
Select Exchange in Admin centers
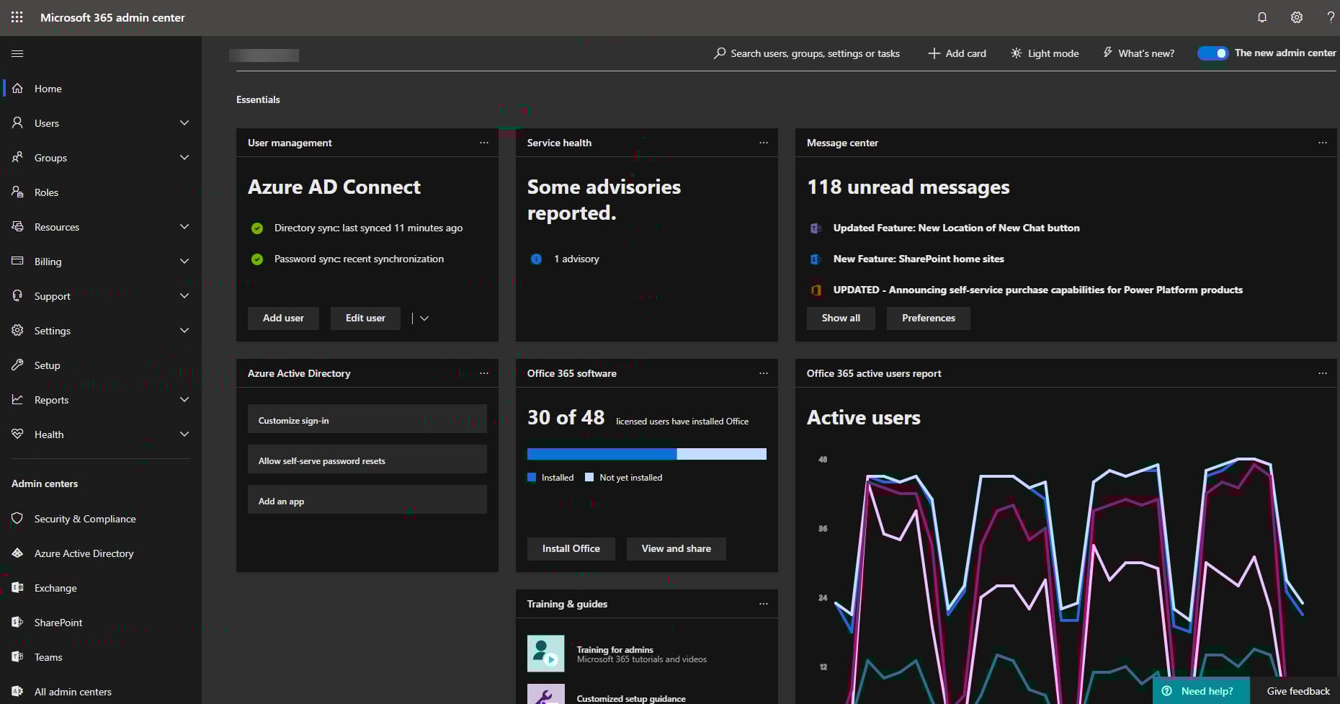pos(55,587)
